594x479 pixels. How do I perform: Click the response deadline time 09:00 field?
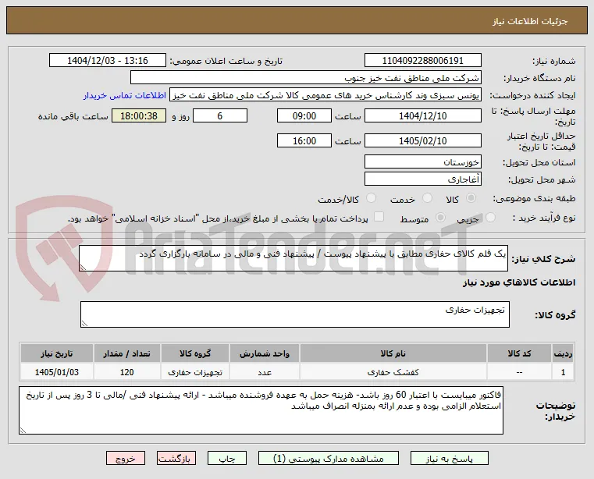point(304,116)
